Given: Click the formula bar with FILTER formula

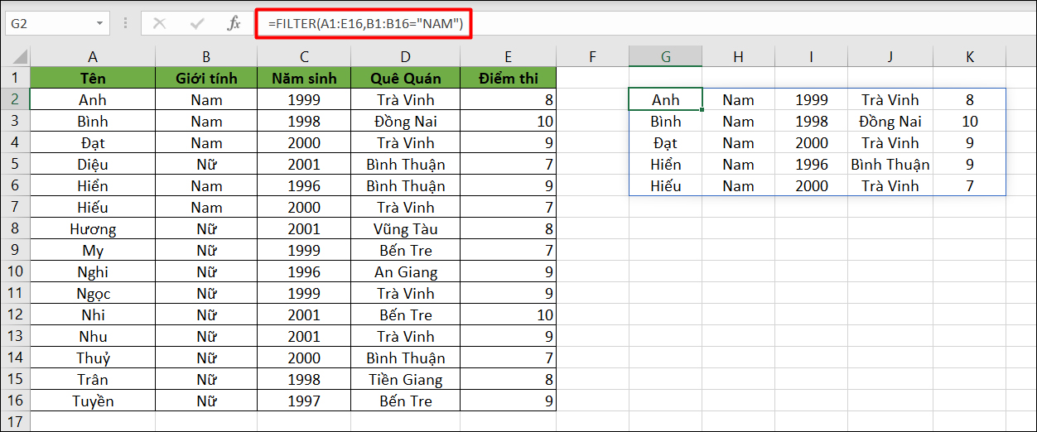Looking at the screenshot, I should (x=646, y=24).
